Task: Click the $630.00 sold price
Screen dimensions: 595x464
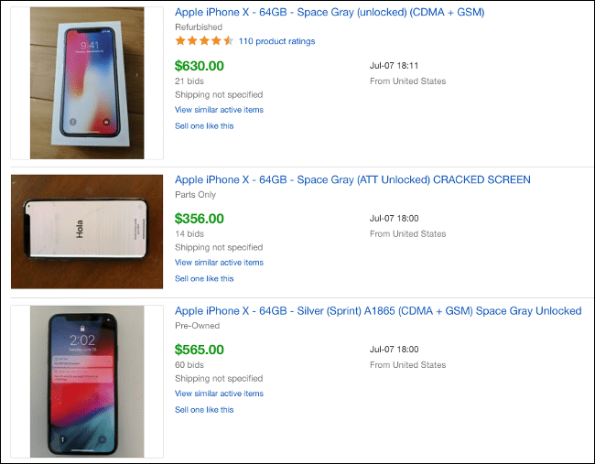Action: pos(200,66)
